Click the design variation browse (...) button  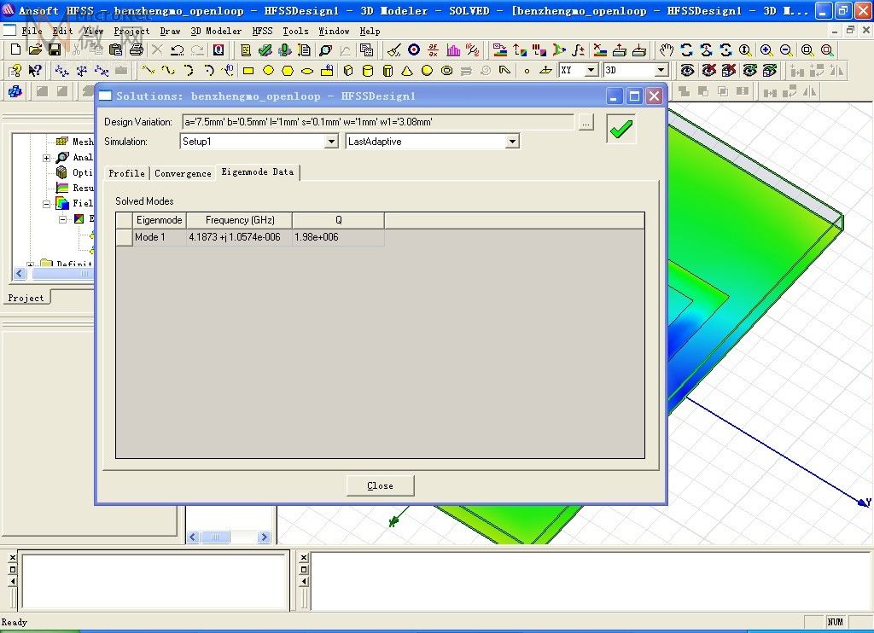point(586,122)
